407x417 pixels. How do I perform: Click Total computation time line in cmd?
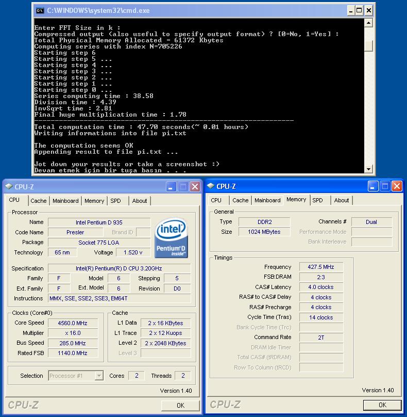pyautogui.click(x=141, y=127)
